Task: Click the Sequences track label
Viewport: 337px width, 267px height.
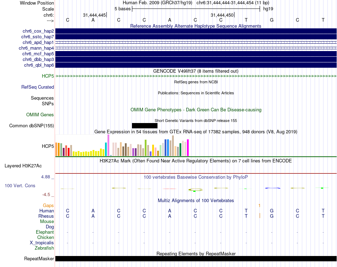Action: (42, 98)
